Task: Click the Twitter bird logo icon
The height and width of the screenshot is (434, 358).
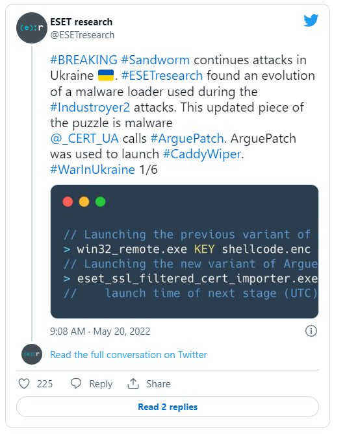Action: coord(311,20)
